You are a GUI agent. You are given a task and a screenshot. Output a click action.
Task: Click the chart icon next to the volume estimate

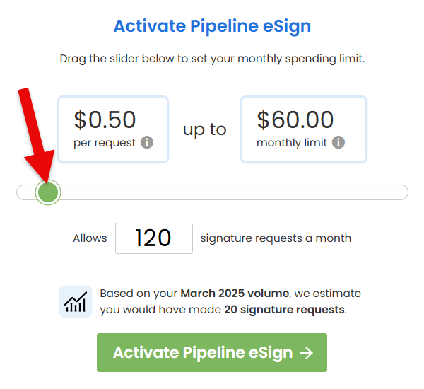[75, 301]
